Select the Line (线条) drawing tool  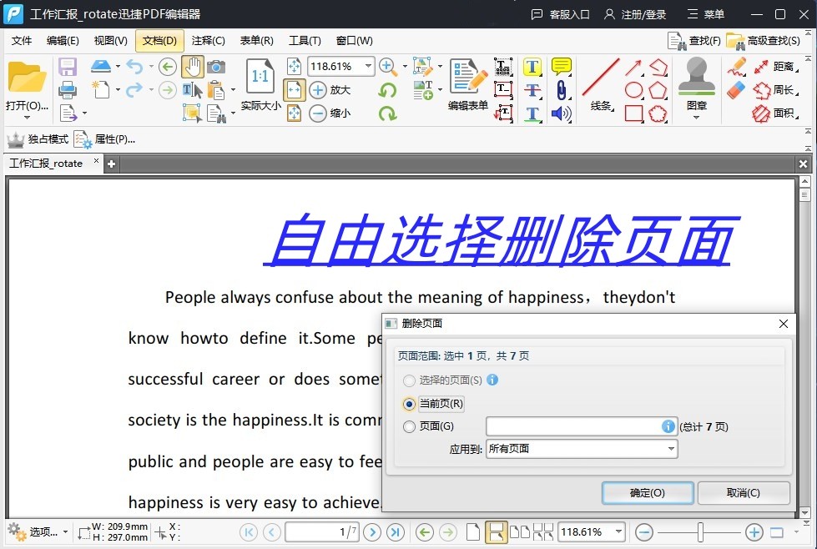[x=599, y=79]
